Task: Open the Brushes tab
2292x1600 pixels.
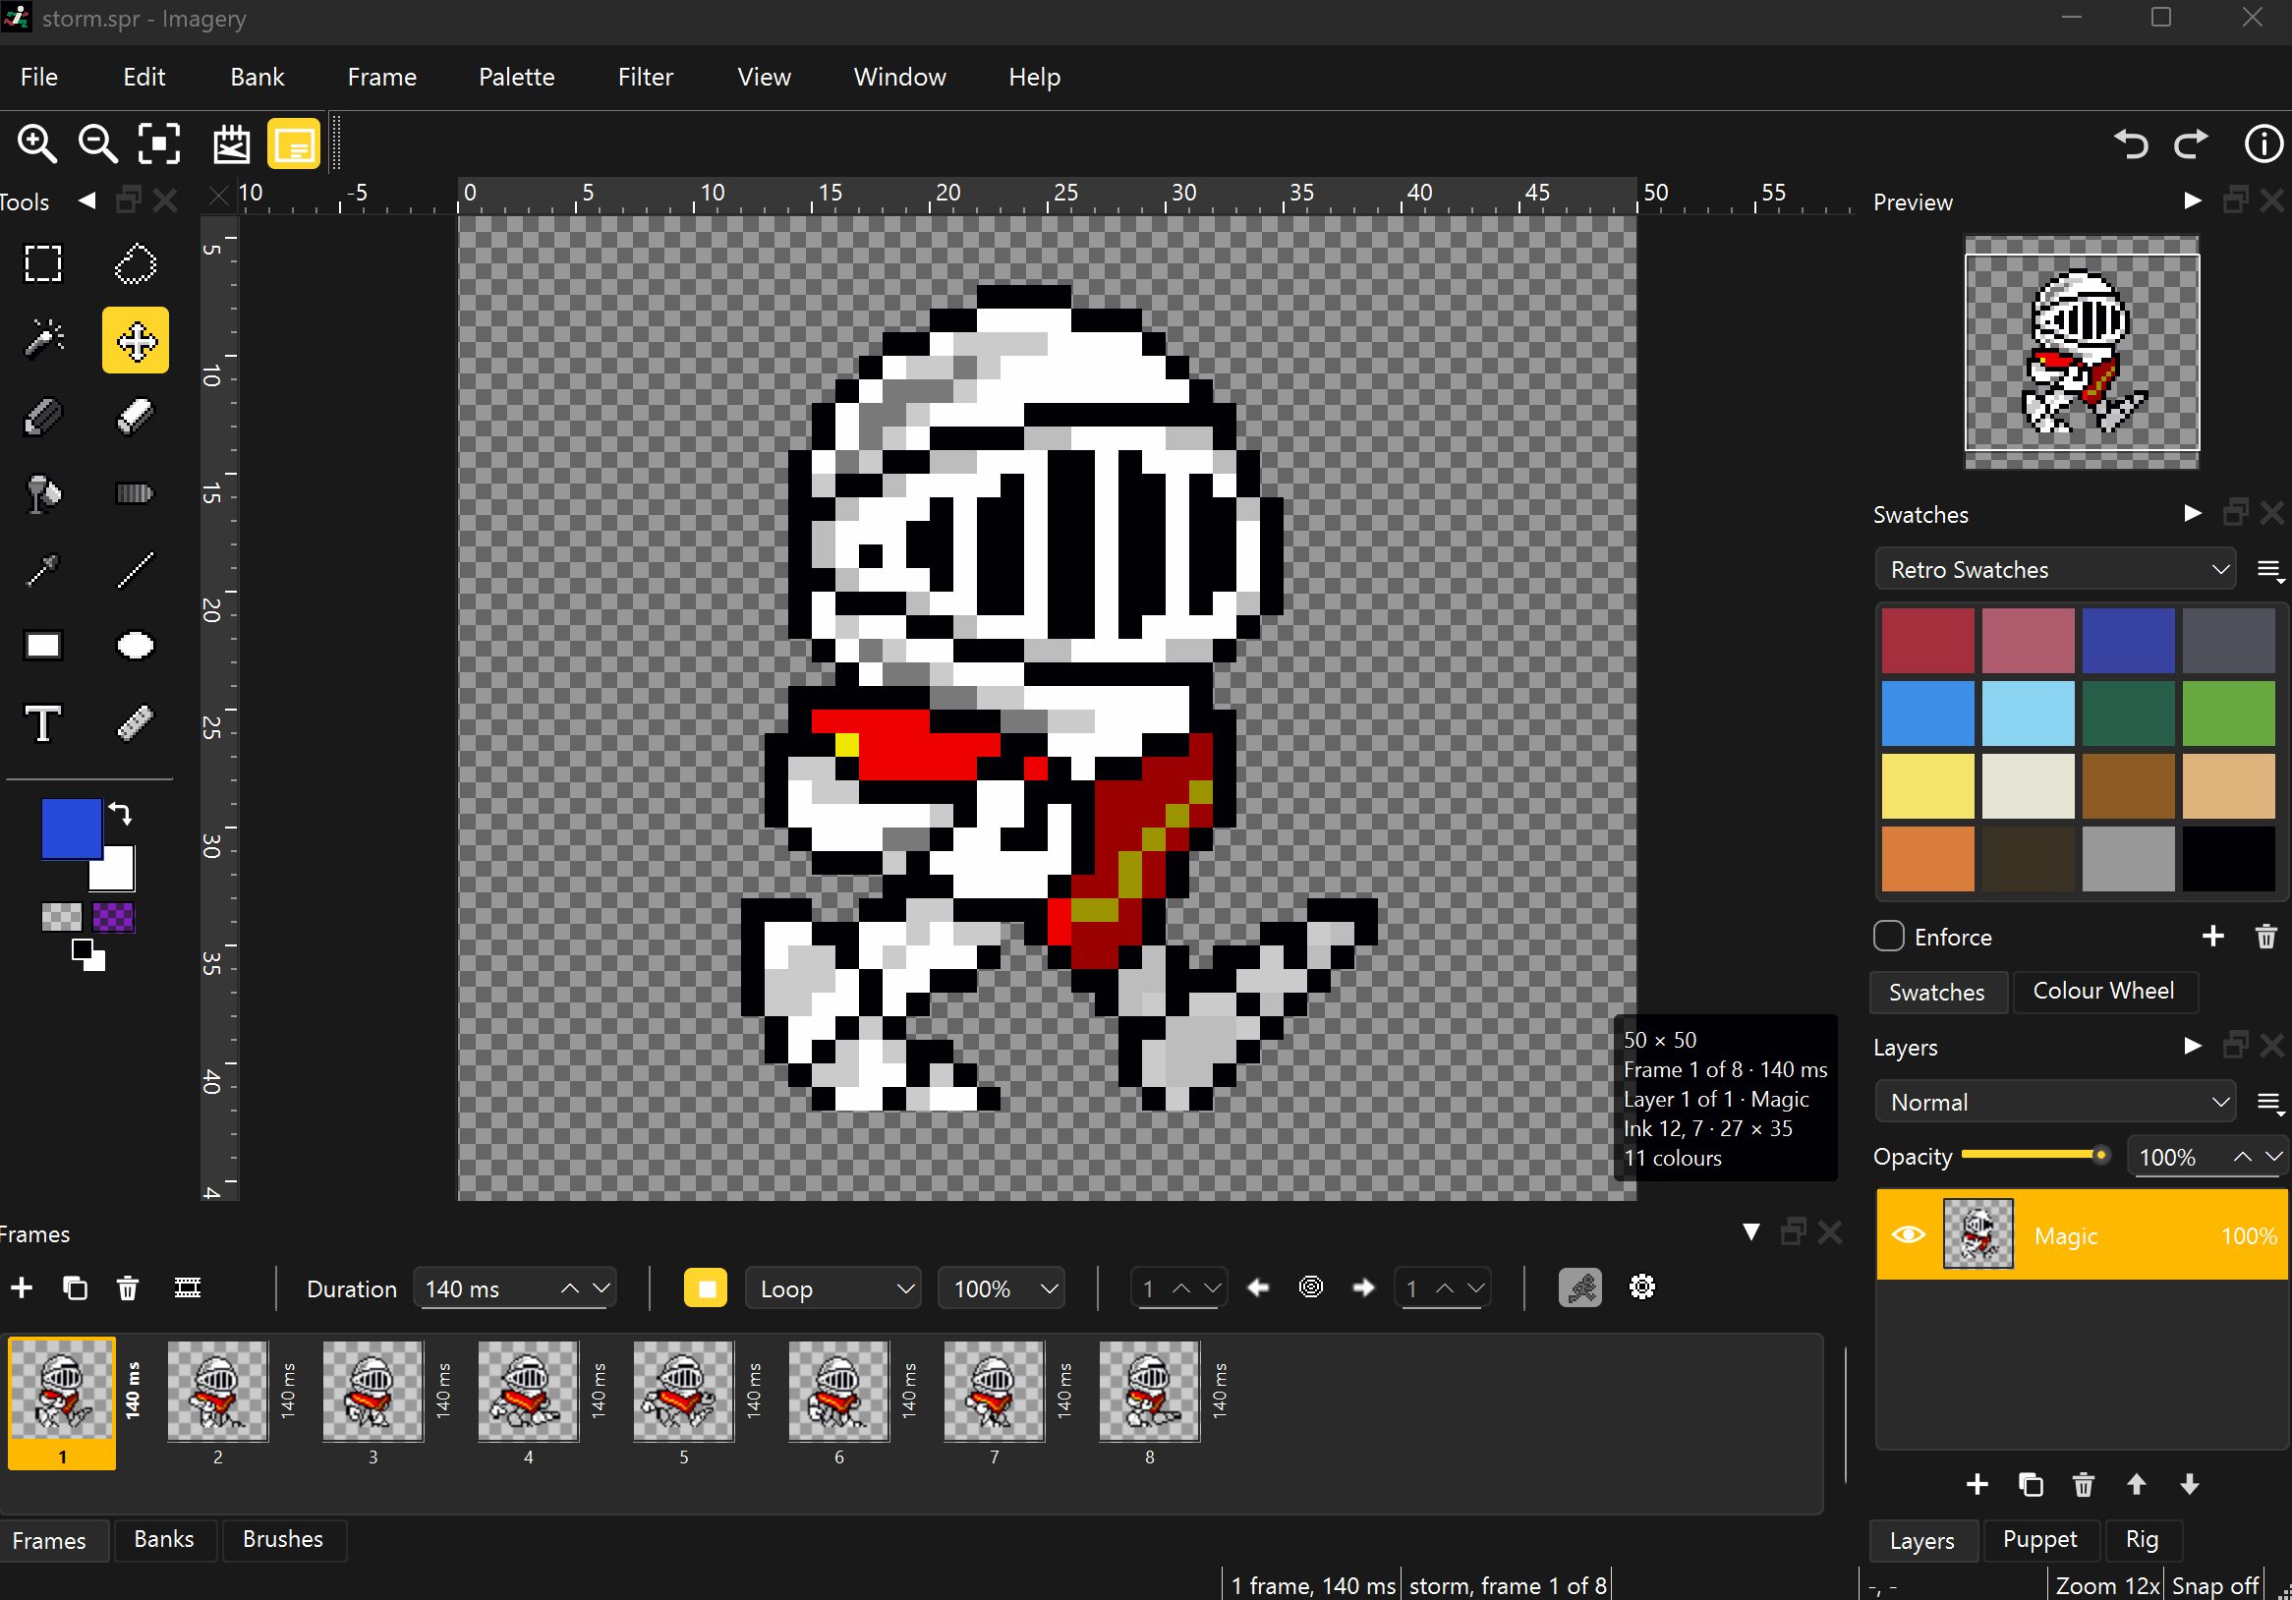Action: click(282, 1538)
